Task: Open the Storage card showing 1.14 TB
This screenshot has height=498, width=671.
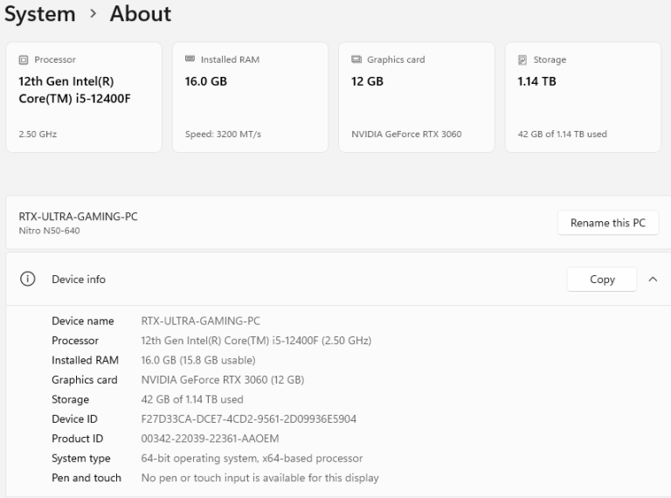Action: pyautogui.click(x=583, y=97)
